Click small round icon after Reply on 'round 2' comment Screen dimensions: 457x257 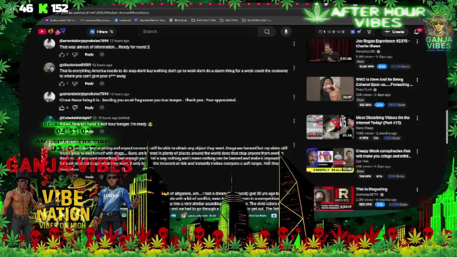point(102,55)
